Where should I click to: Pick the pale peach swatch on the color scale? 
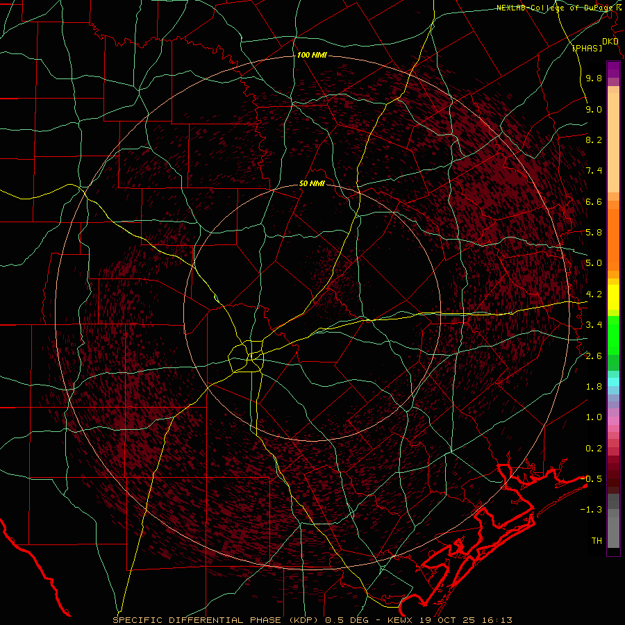point(613,142)
